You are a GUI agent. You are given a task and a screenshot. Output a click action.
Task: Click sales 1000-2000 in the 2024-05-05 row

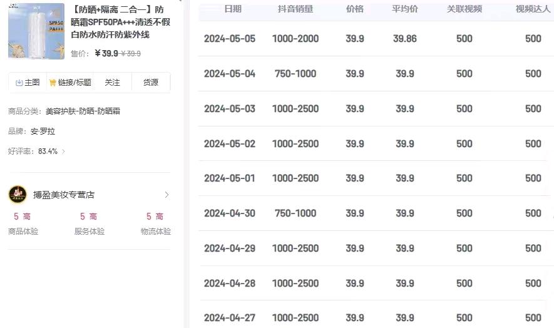pyautogui.click(x=295, y=39)
